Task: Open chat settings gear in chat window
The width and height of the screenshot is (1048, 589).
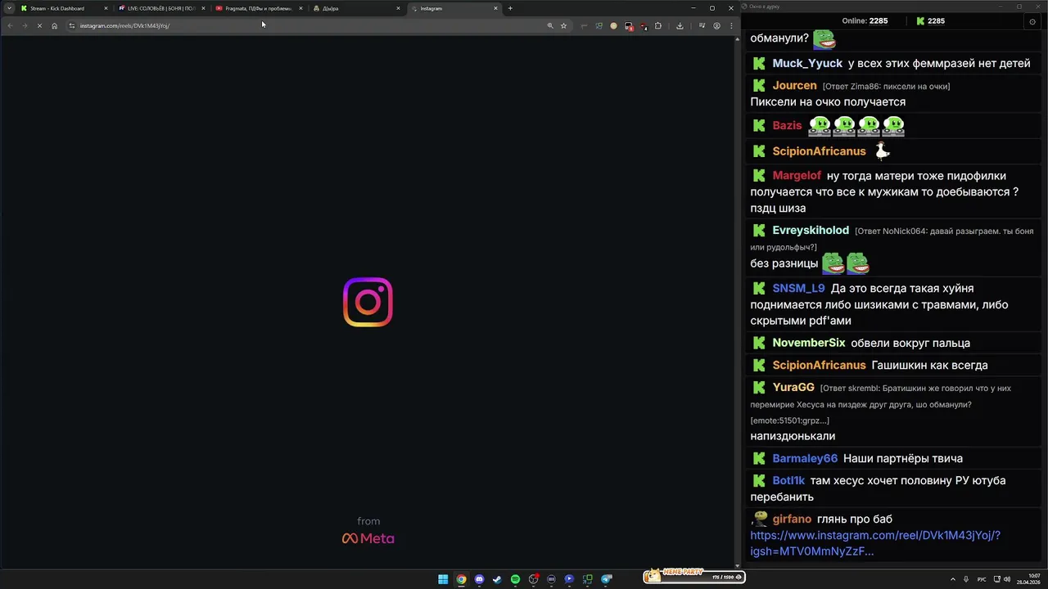Action: pos(1032,21)
